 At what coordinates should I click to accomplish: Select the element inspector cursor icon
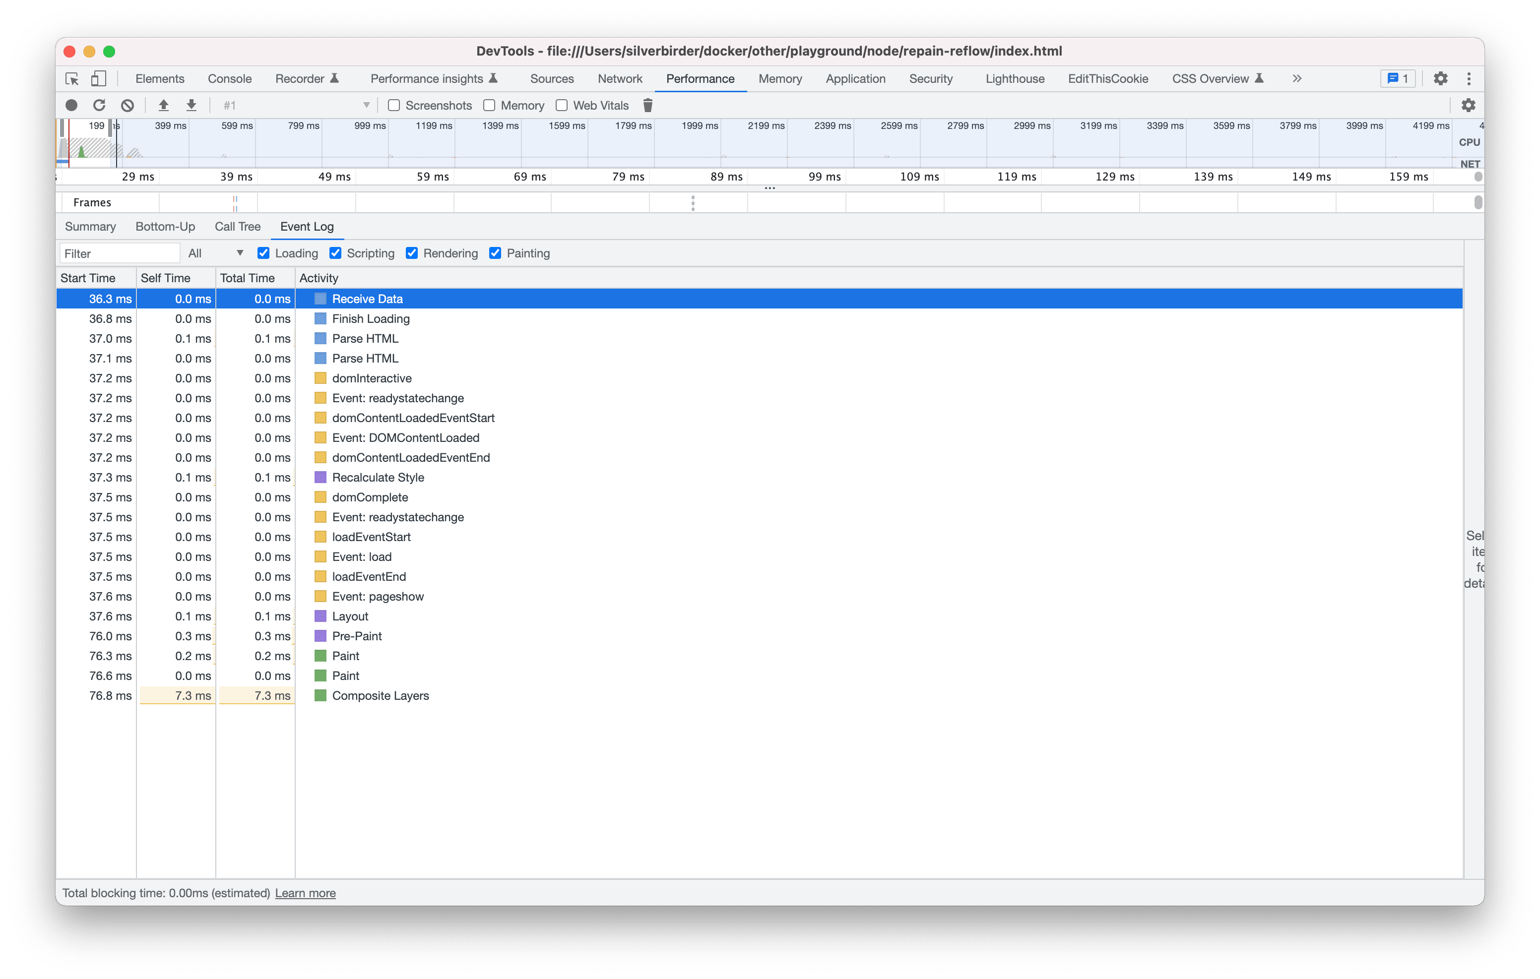tap(72, 78)
